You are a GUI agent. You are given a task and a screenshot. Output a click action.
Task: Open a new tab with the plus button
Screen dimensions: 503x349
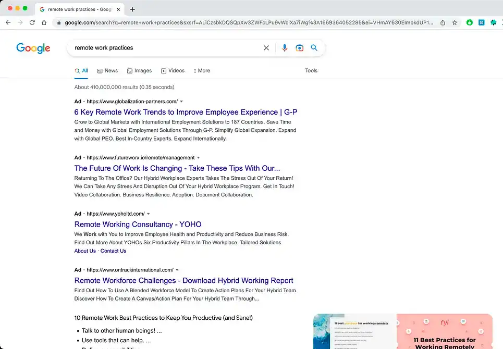point(132,9)
